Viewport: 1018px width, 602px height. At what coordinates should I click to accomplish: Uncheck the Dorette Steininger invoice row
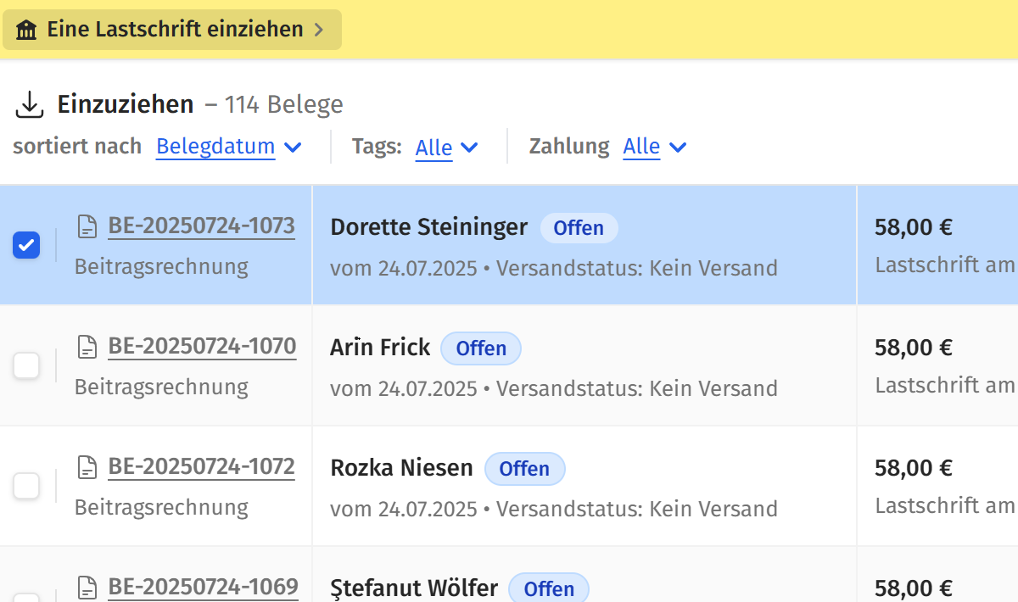(26, 245)
